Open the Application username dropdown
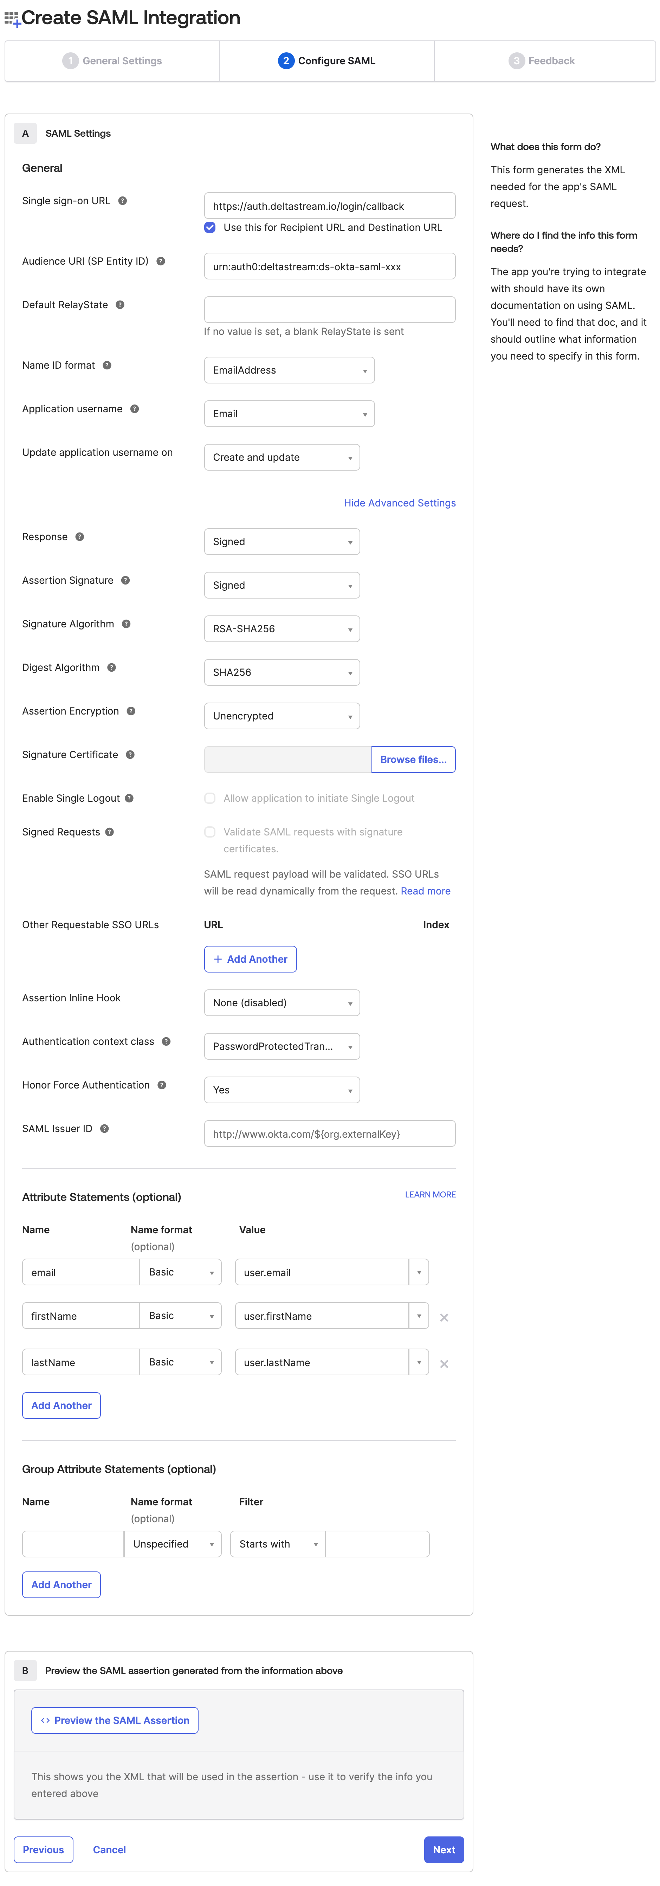The height and width of the screenshot is (1886, 660). tap(289, 414)
